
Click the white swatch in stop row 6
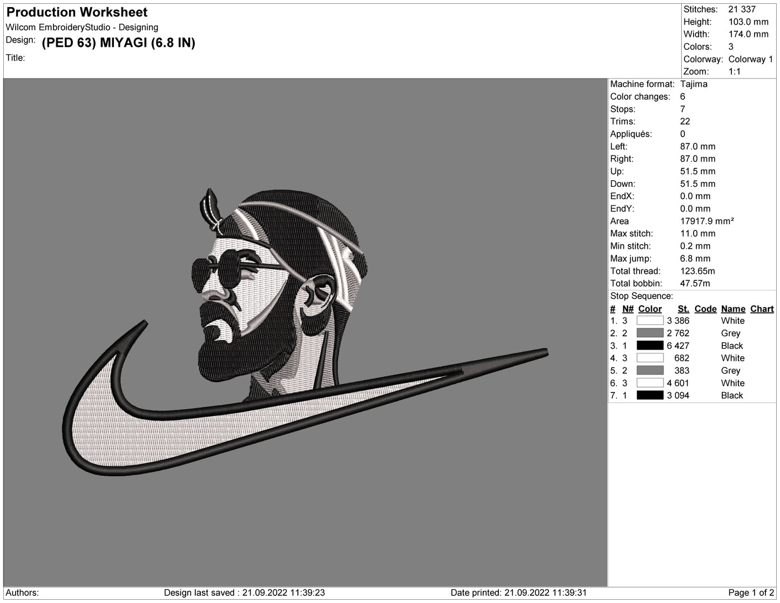click(x=650, y=383)
